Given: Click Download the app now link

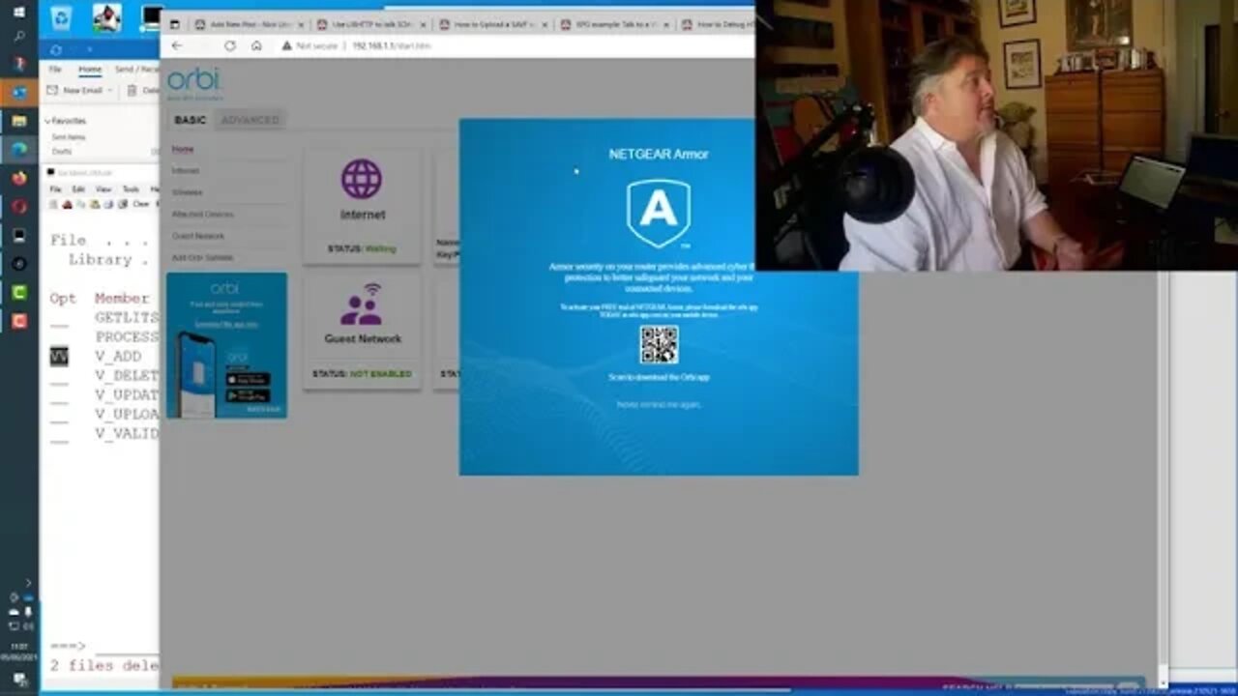Looking at the screenshot, I should point(226,325).
